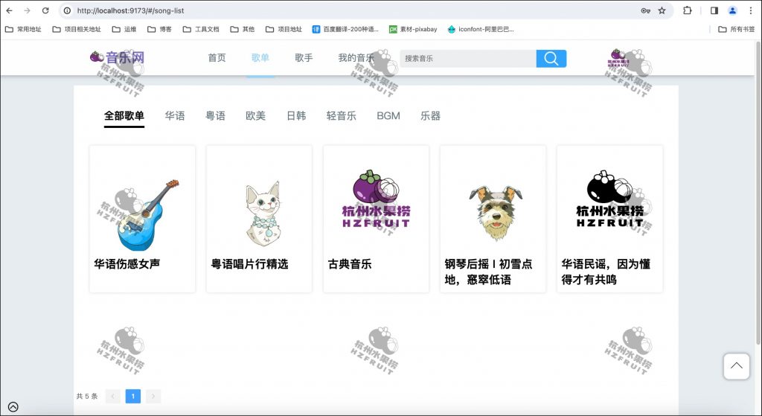Viewport: 762px width, 416px height.
Task: Filter song lists by 粤语
Action: pos(215,115)
